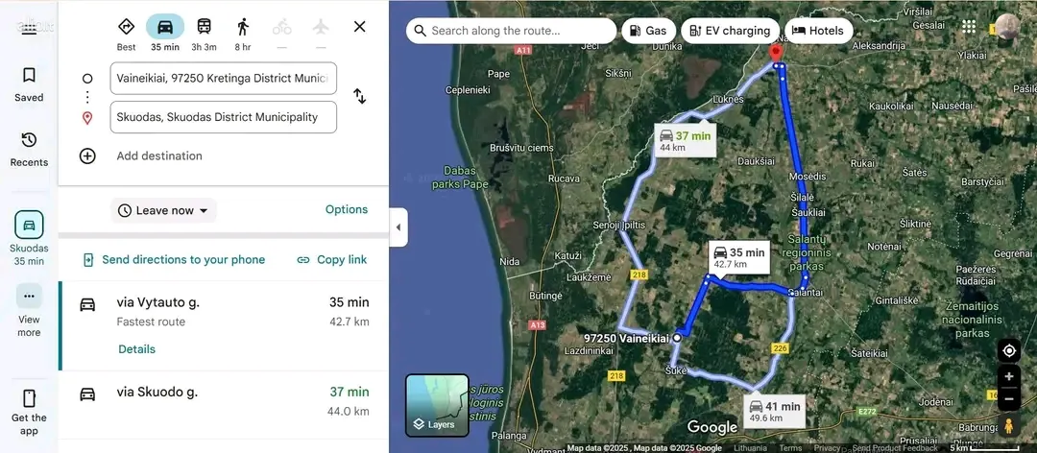Expand View more in sidebar

click(29, 311)
